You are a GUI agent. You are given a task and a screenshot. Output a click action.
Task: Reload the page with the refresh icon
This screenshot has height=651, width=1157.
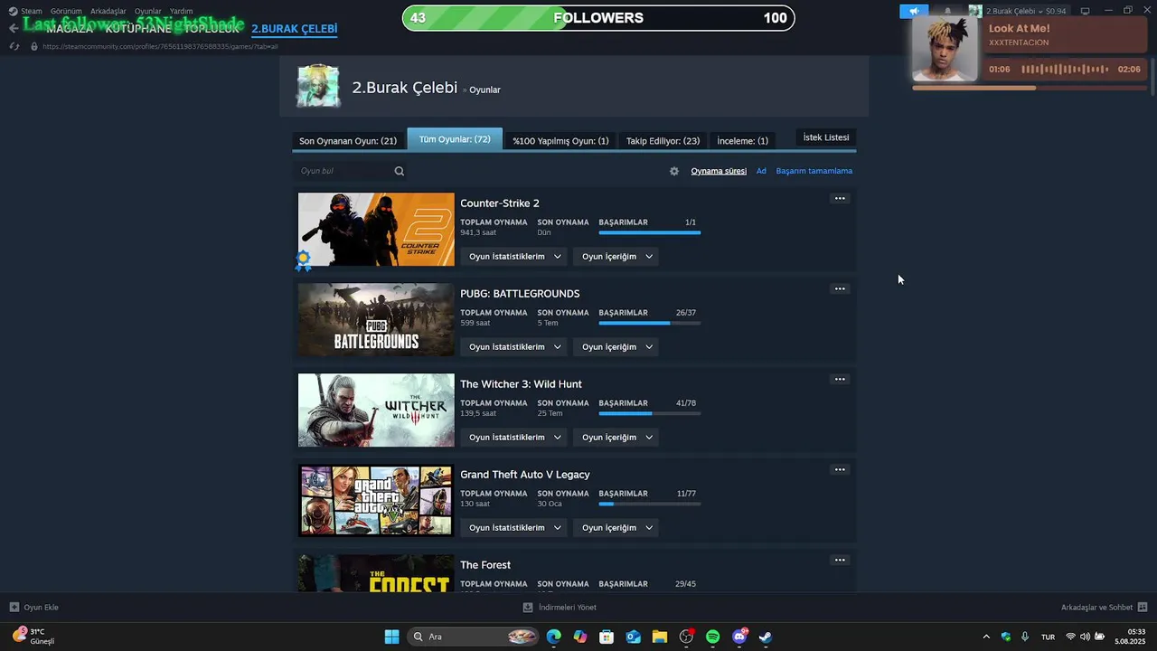pyautogui.click(x=14, y=46)
